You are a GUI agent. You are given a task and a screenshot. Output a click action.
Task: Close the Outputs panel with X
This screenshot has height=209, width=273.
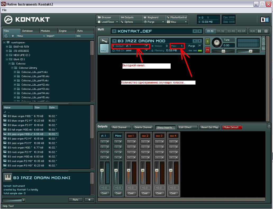click(x=269, y=126)
